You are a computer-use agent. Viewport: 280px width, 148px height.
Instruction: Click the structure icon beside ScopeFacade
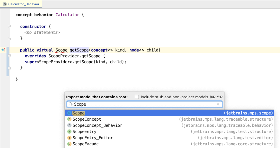[69, 144]
